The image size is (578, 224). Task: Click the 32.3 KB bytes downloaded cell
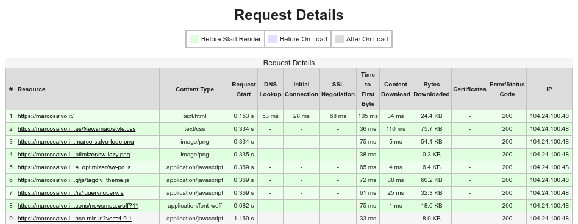tap(431, 193)
